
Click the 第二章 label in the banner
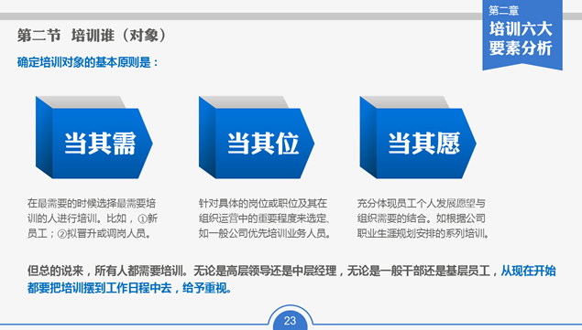coord(503,11)
